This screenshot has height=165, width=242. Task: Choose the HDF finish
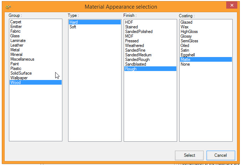pos(129,22)
